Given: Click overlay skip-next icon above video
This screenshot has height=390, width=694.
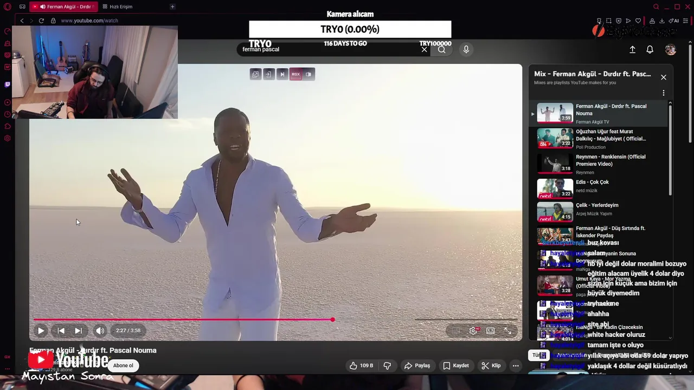Looking at the screenshot, I should click(282, 74).
